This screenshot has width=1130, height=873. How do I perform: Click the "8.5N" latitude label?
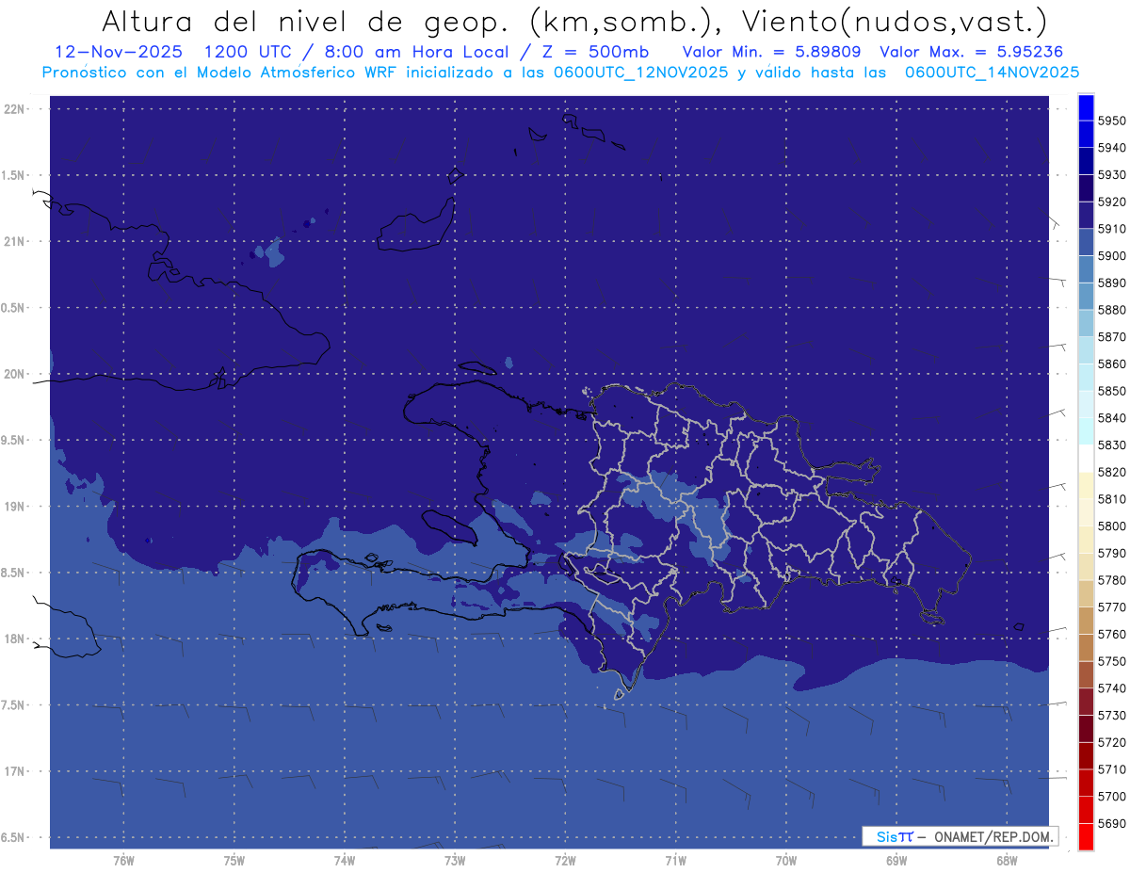pos(13,573)
